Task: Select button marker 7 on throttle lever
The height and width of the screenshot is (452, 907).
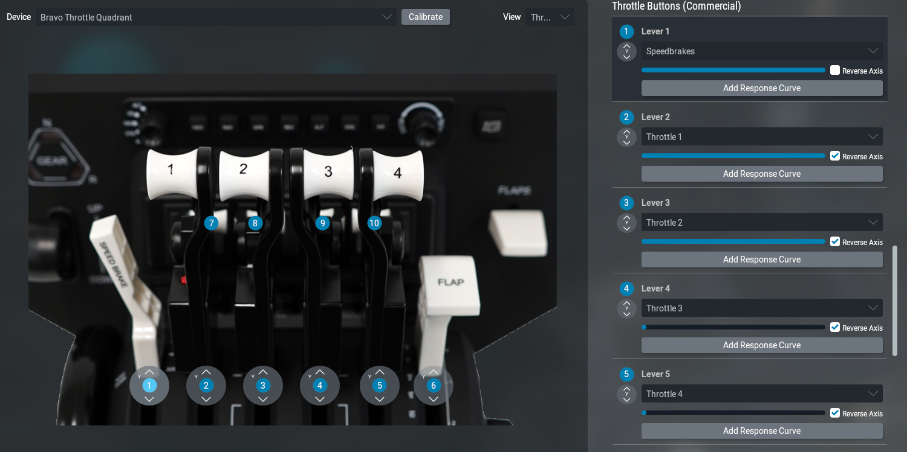Action: click(210, 223)
